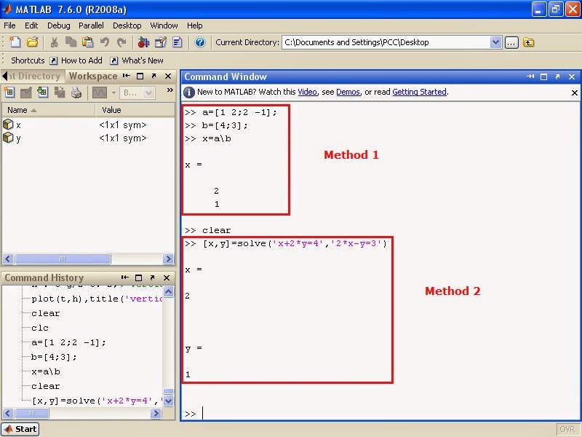The width and height of the screenshot is (582, 437).
Task: Create new variable in Workspace panel
Action: click(x=9, y=94)
